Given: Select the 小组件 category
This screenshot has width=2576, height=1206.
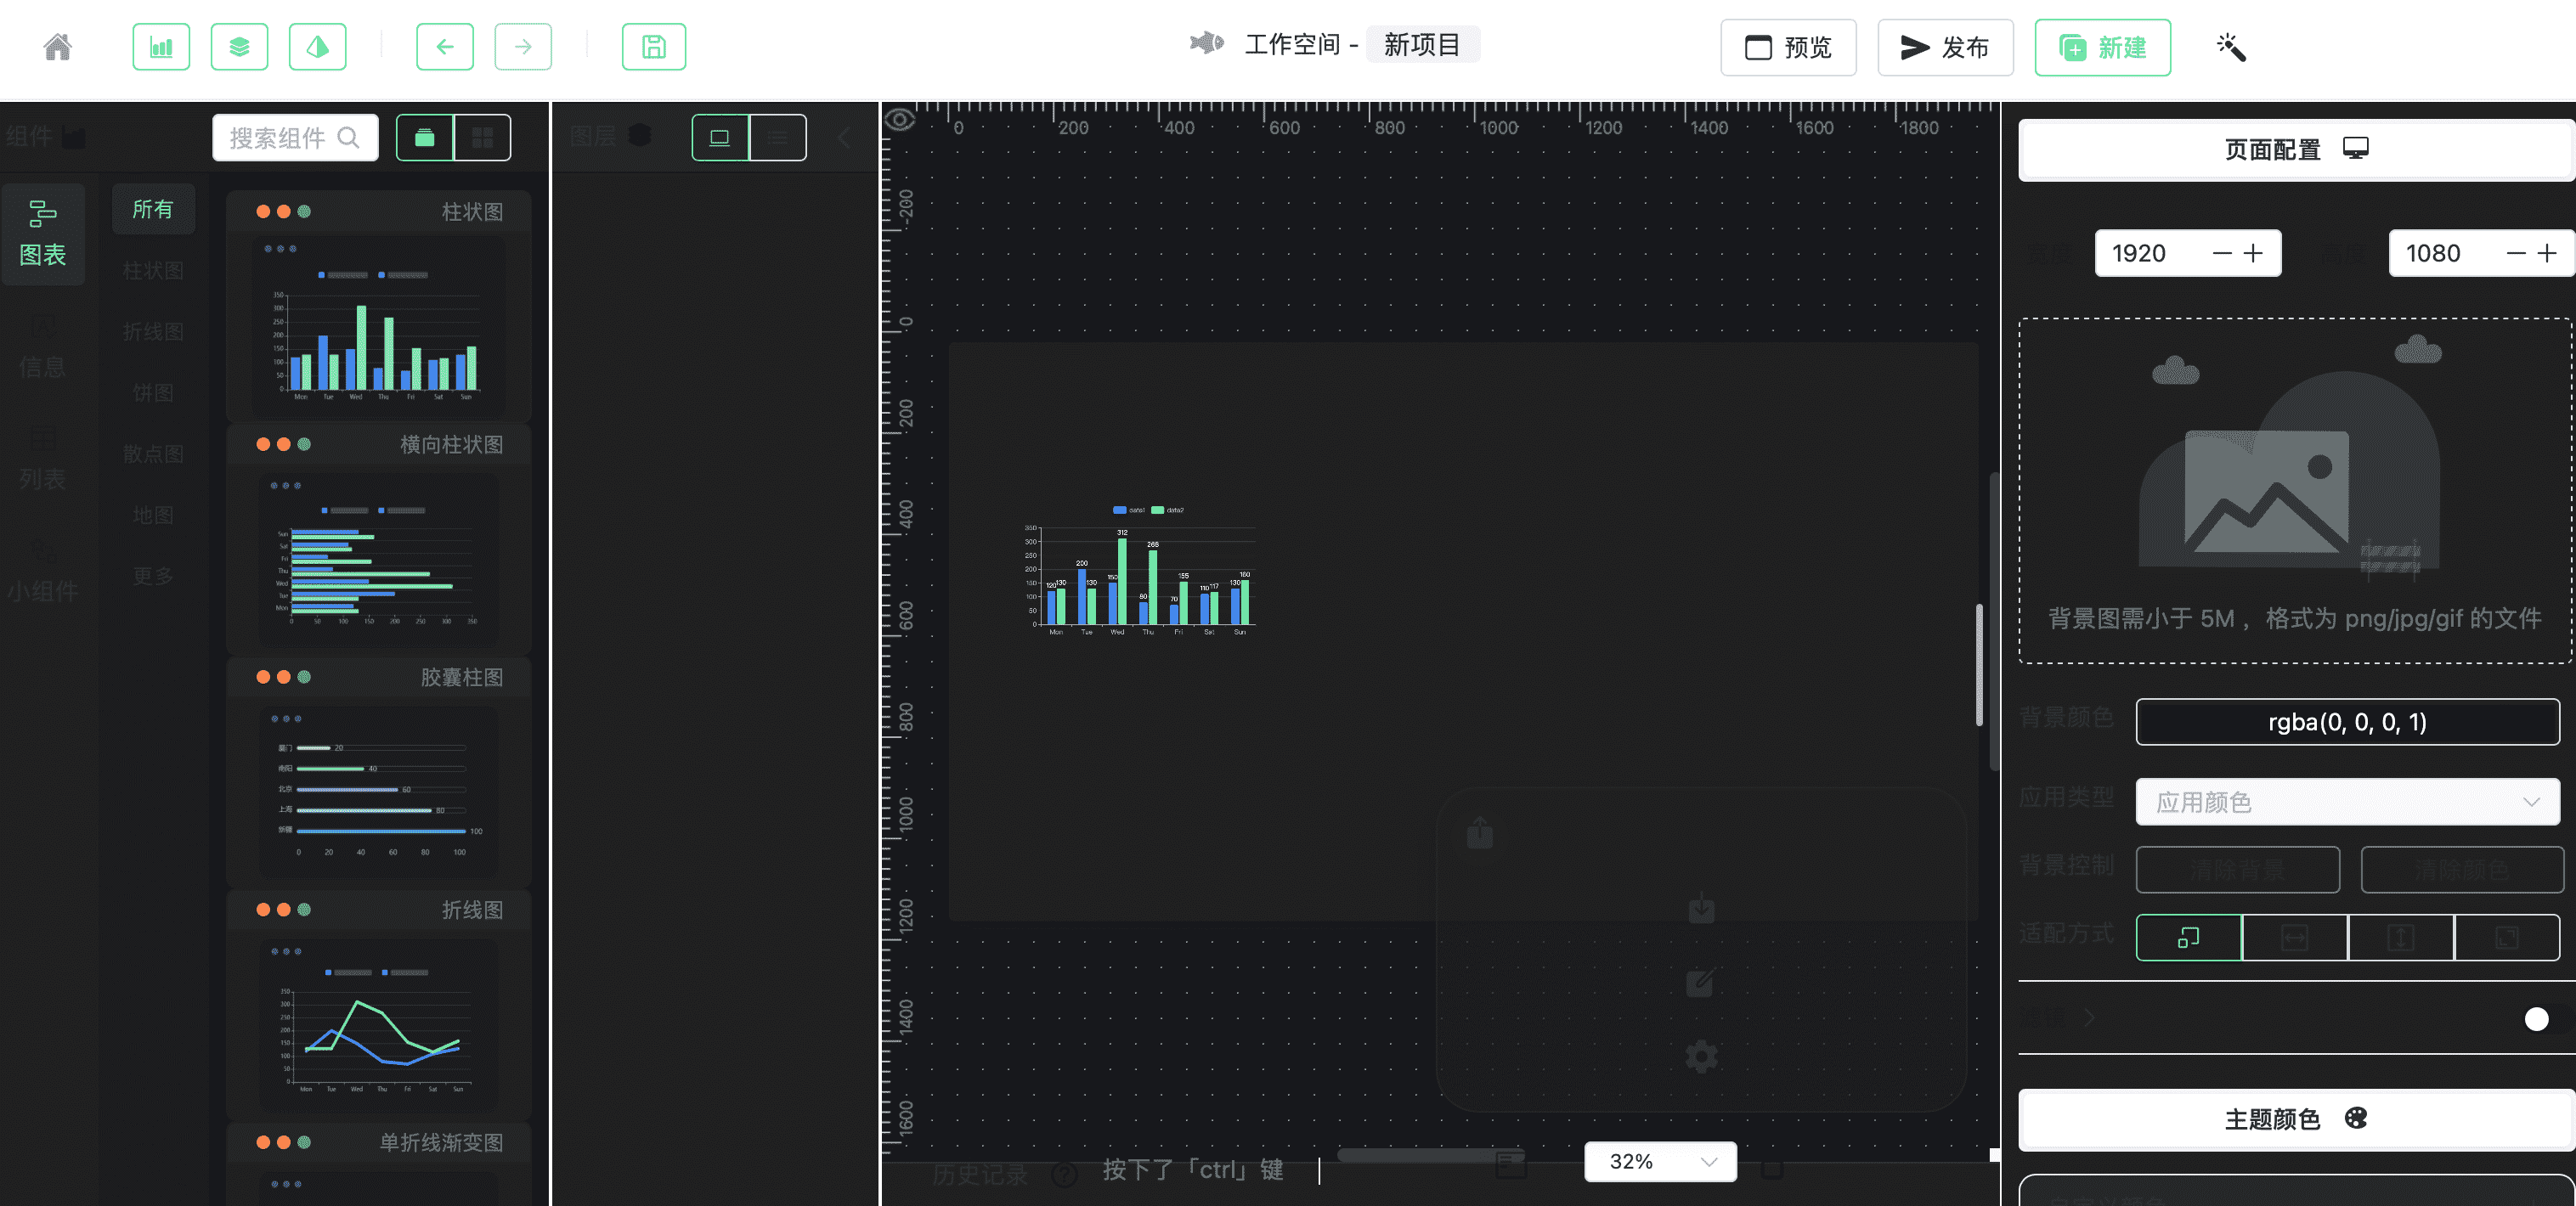Looking at the screenshot, I should 43,570.
